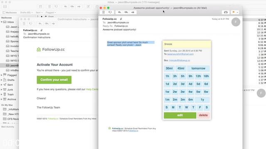
Task: Select the M weekday snooze button
Action: point(173,107)
